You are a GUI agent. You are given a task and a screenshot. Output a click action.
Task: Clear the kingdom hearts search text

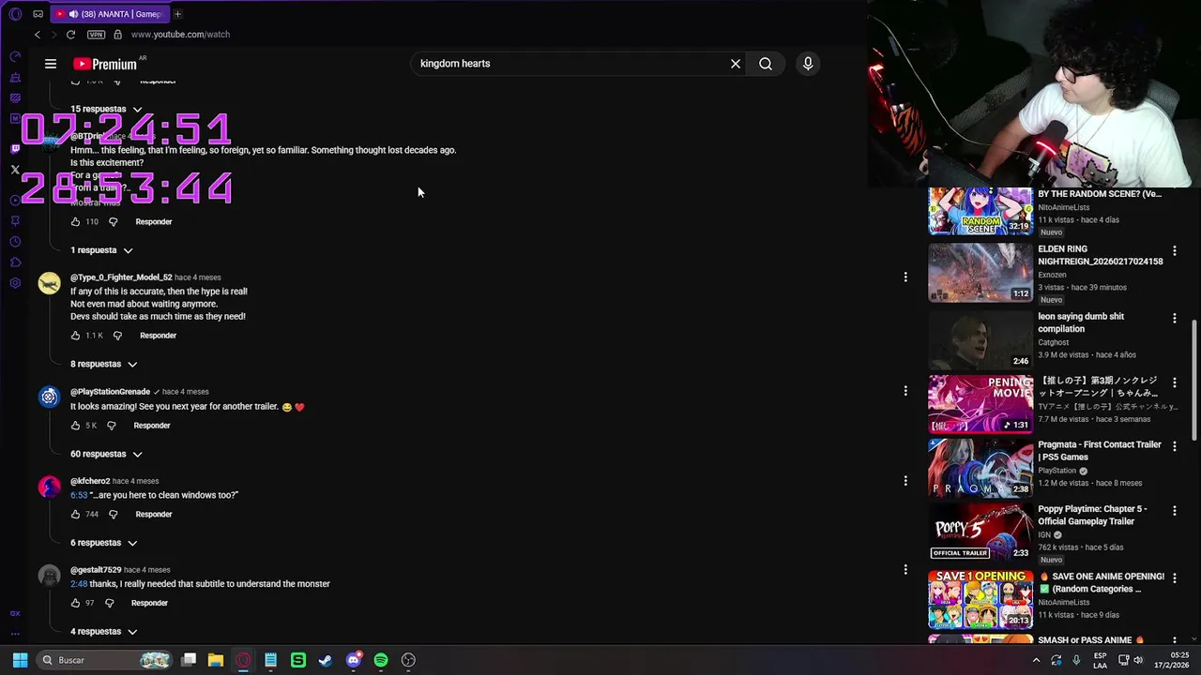[736, 64]
